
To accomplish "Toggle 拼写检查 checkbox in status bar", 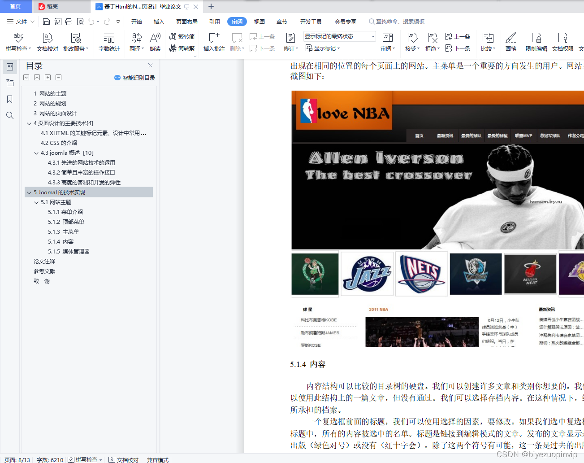I will (71, 459).
